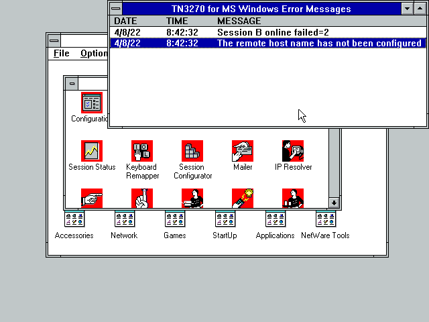
Task: Open the inner group window control menu
Action: tap(72, 83)
